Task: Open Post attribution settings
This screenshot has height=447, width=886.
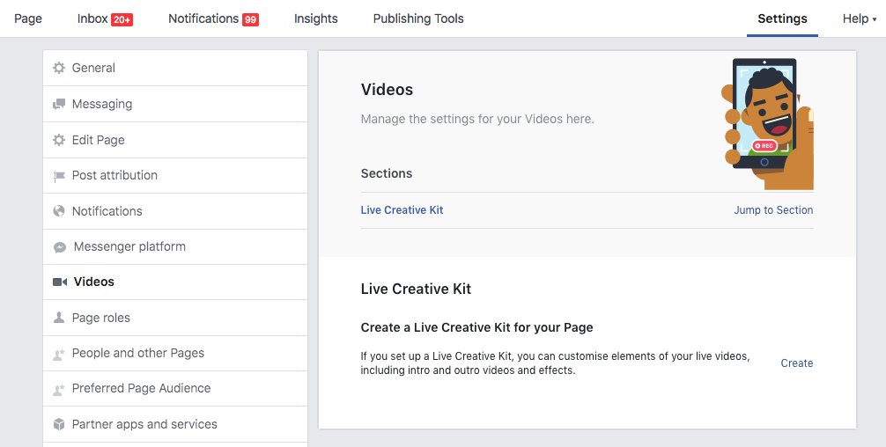Action: coord(175,175)
